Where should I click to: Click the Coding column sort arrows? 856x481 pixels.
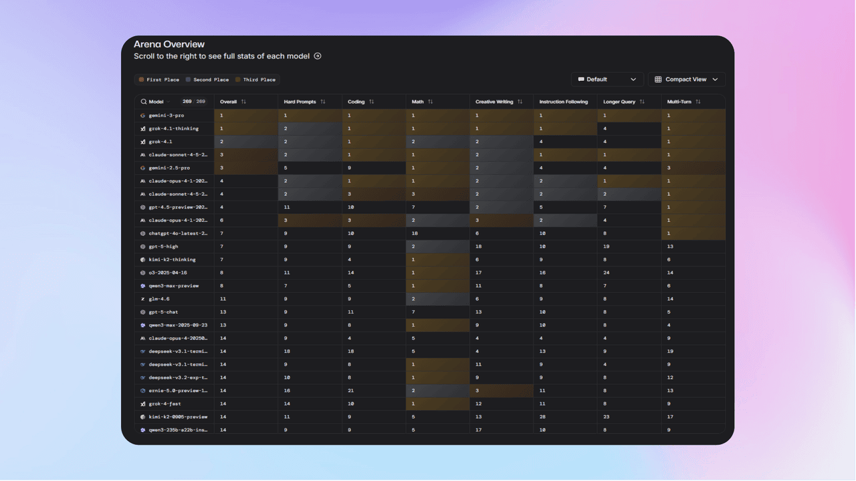(371, 102)
